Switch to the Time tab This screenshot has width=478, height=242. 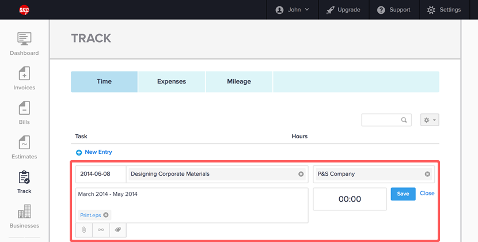click(104, 82)
